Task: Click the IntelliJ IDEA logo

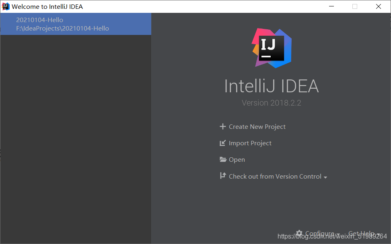Action: click(x=272, y=48)
